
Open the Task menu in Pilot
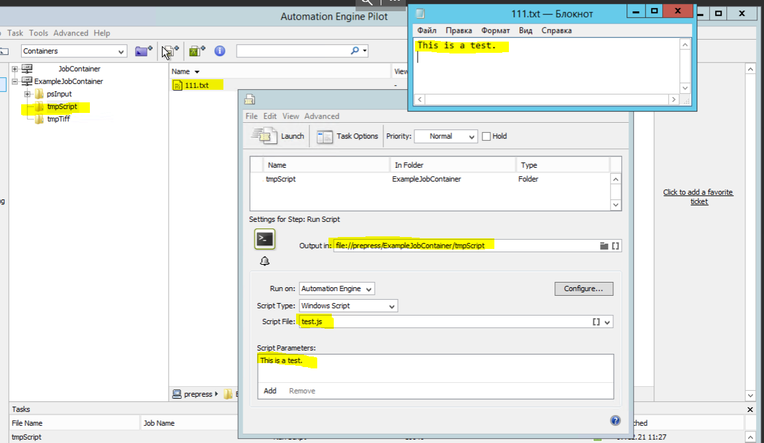click(x=15, y=33)
